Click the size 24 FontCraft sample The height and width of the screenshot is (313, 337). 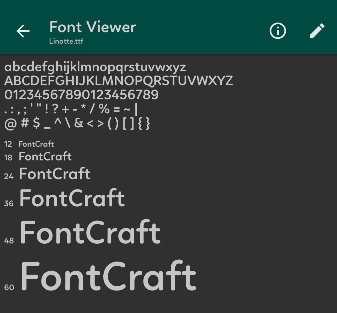tap(55, 174)
